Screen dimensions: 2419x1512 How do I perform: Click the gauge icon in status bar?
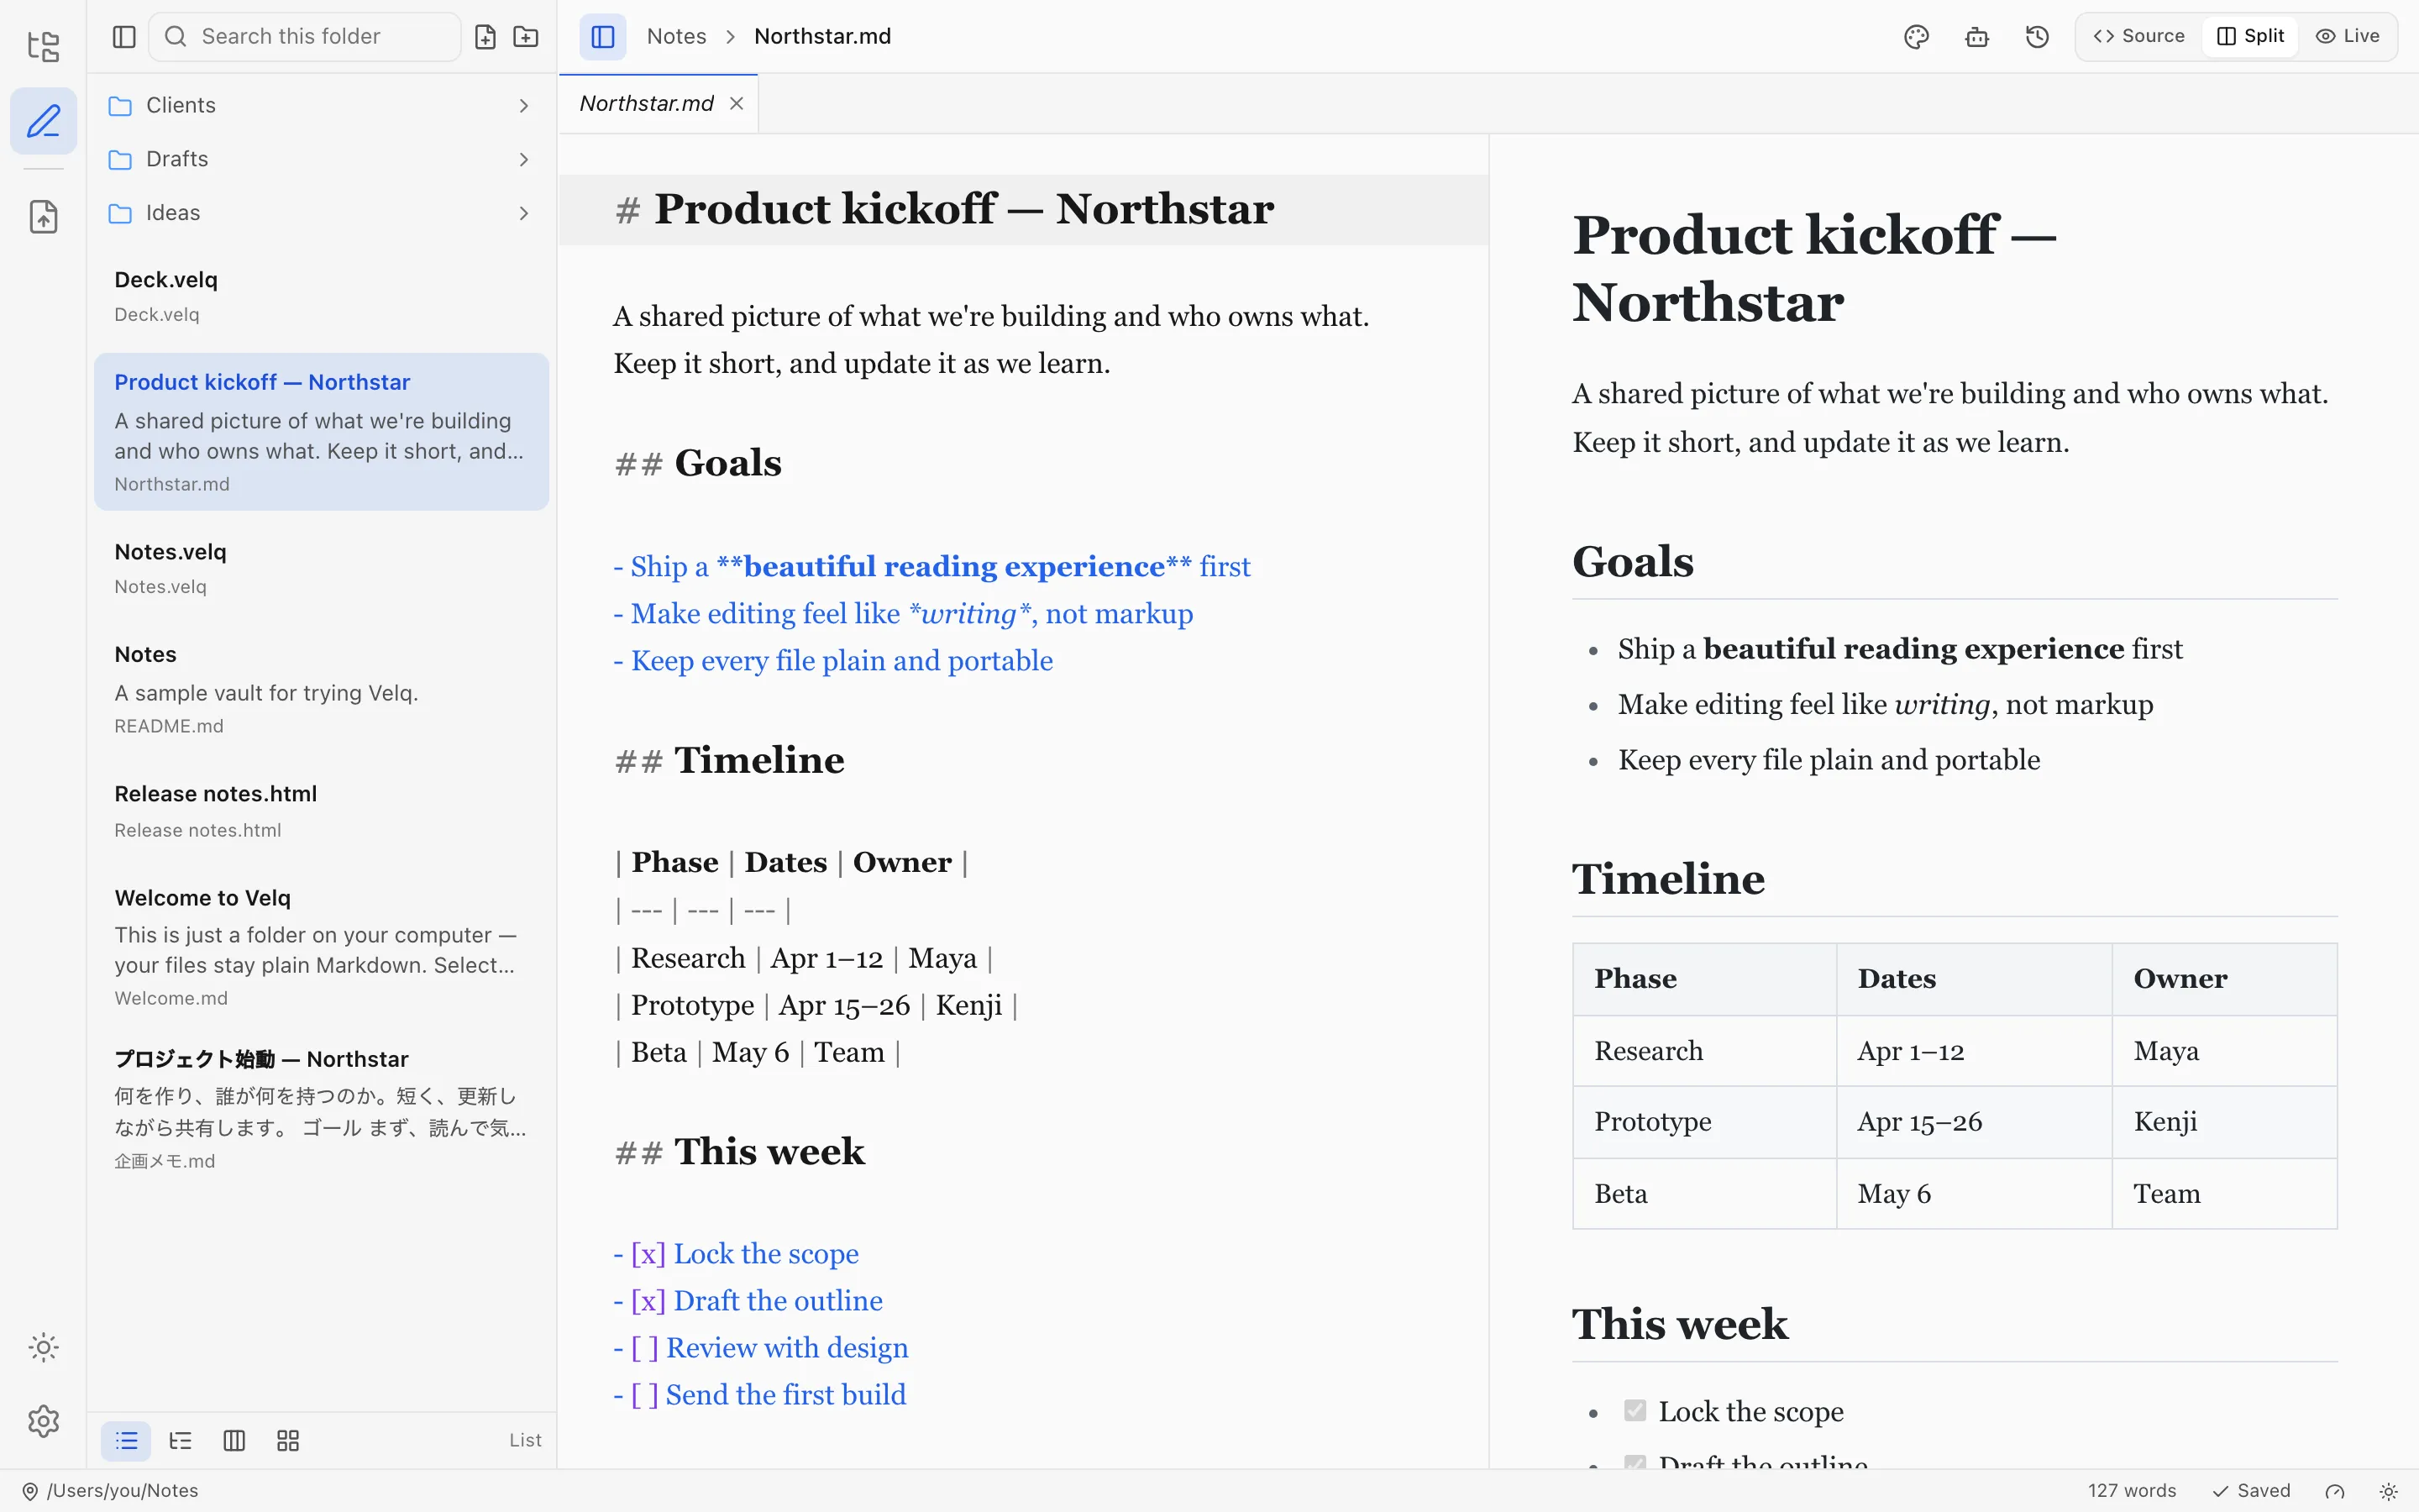2335,1491
